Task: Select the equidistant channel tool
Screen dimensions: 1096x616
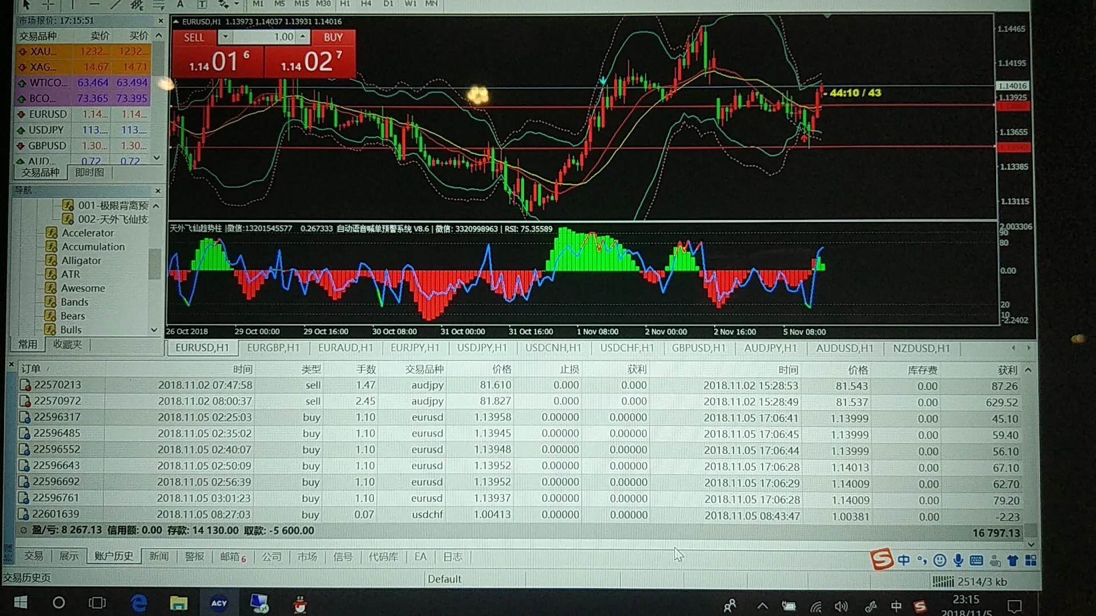Action: [x=137, y=5]
